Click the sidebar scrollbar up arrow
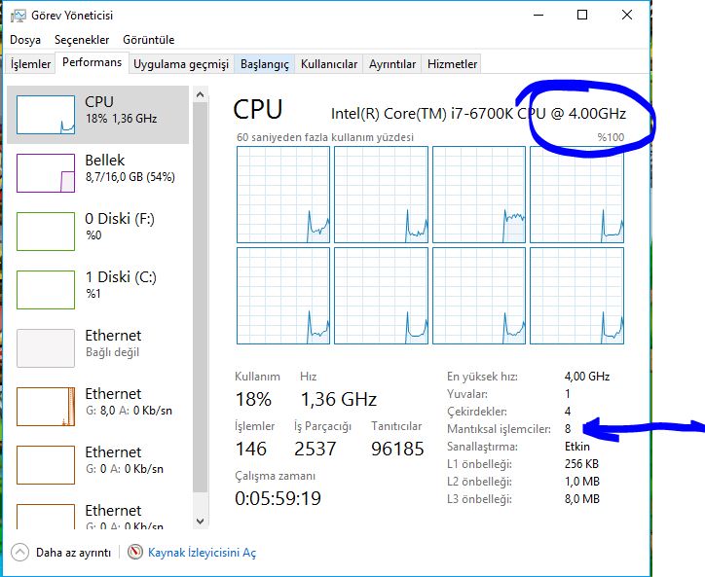Screen dimensions: 705x577 point(201,93)
